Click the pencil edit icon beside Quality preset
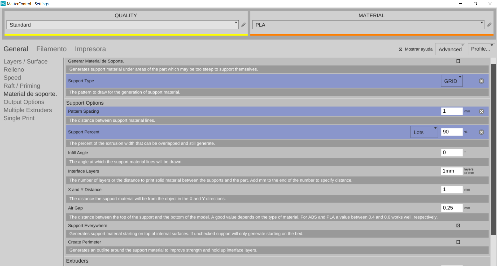This screenshot has height=266, width=497. 243,25
